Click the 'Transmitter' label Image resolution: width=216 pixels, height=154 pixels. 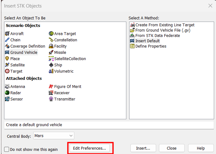tap(65, 99)
